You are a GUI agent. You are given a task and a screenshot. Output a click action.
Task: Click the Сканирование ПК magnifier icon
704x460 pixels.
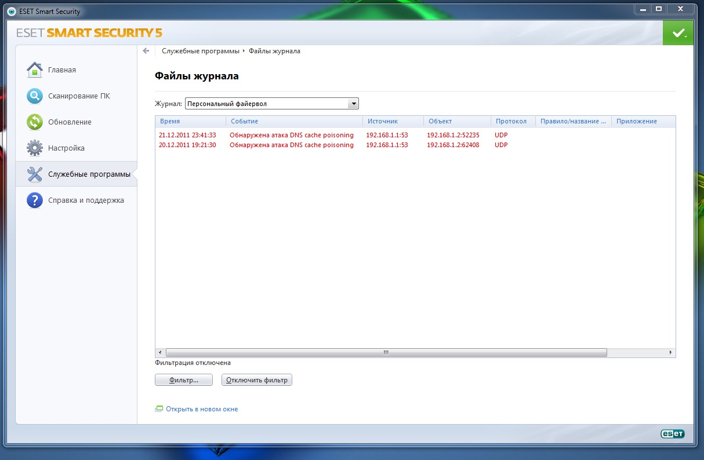tap(35, 96)
